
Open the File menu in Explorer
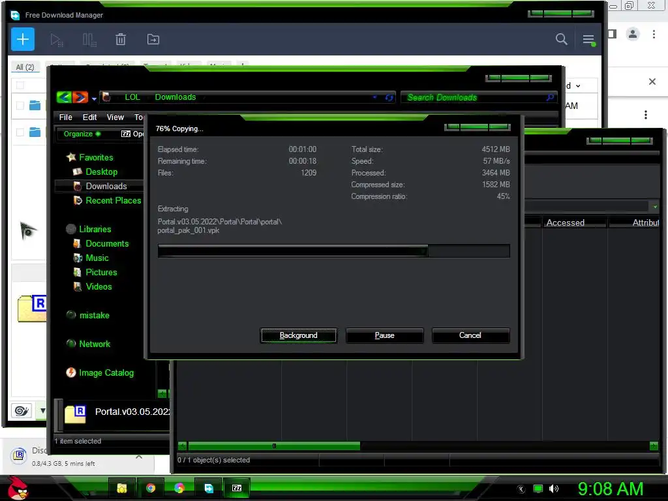pyautogui.click(x=66, y=117)
